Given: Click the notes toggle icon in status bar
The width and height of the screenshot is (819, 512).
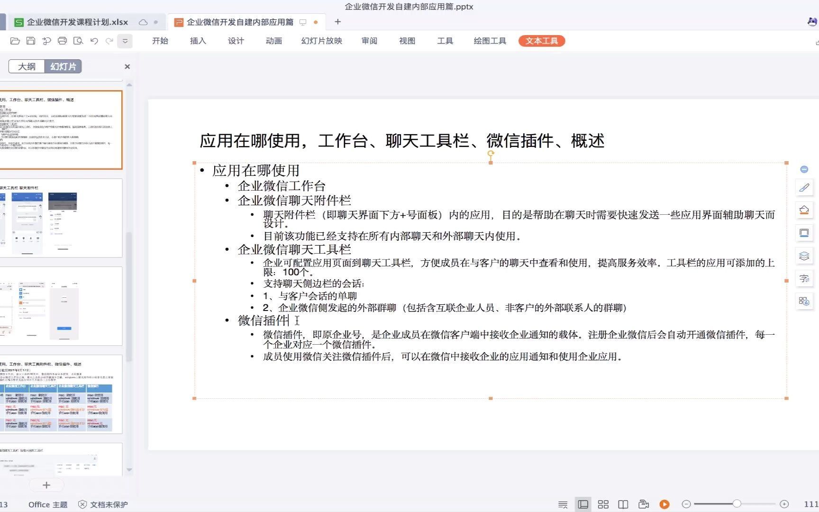Looking at the screenshot, I should [x=563, y=504].
